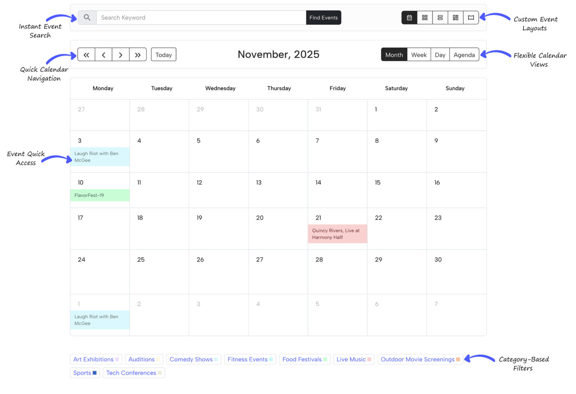This screenshot has width=576, height=394.
Task: Click the double-arrow to jump forward a year
Action: (138, 54)
